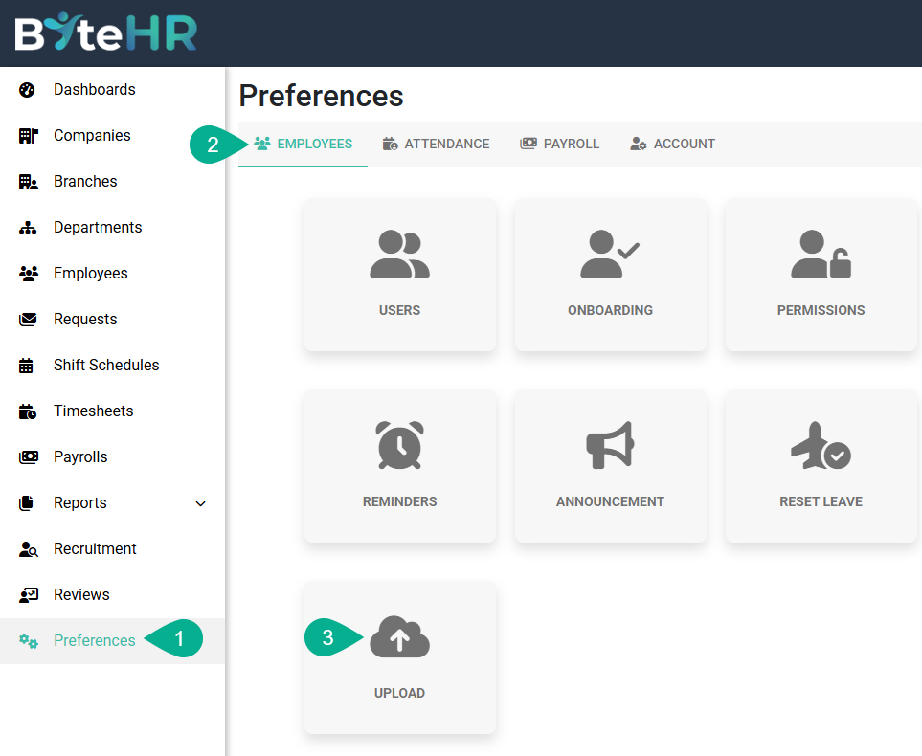
Task: Click the Departments hierarchy icon
Action: coord(28,228)
